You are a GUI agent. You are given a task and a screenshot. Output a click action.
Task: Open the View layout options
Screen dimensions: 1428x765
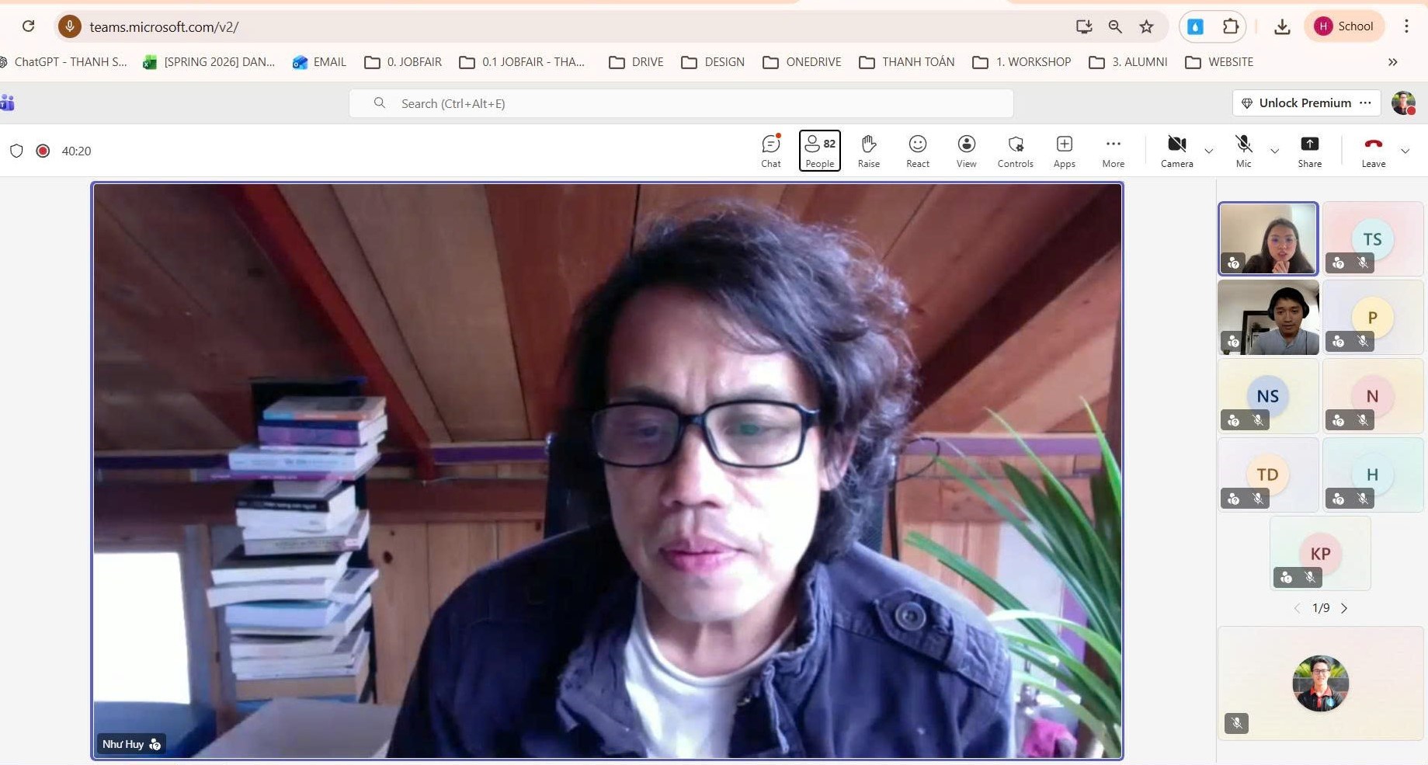coord(966,151)
